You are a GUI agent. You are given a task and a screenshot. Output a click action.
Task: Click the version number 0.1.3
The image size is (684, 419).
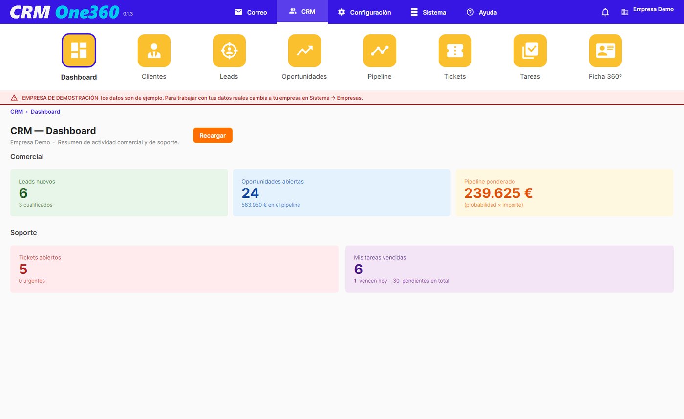[x=128, y=14]
